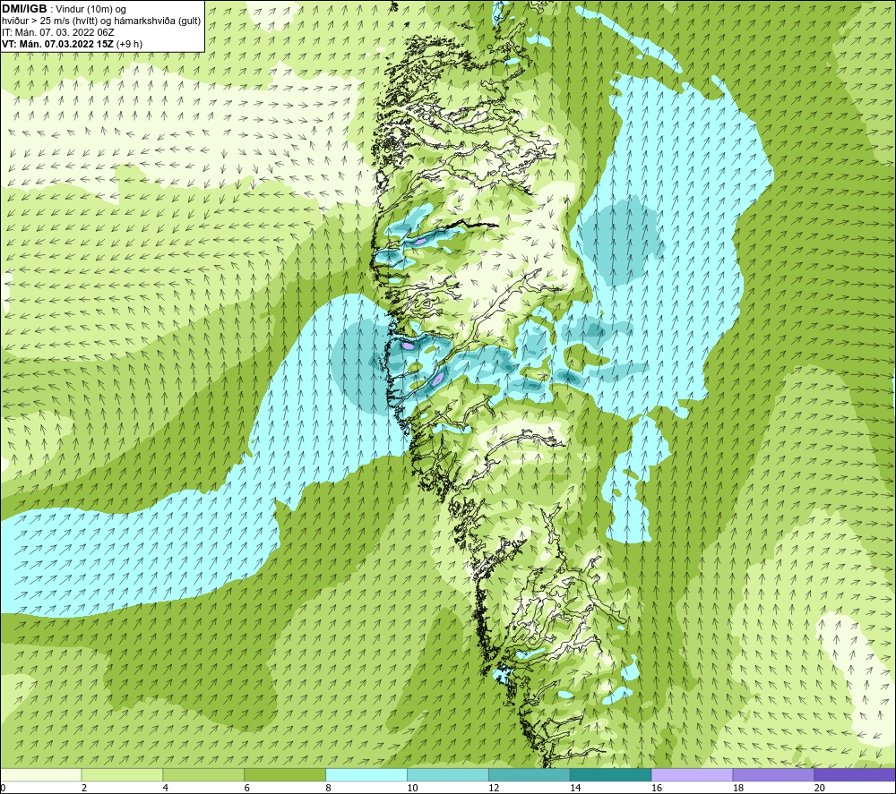Click the '4' label on the color scale
The height and width of the screenshot is (794, 896).
coord(166,789)
